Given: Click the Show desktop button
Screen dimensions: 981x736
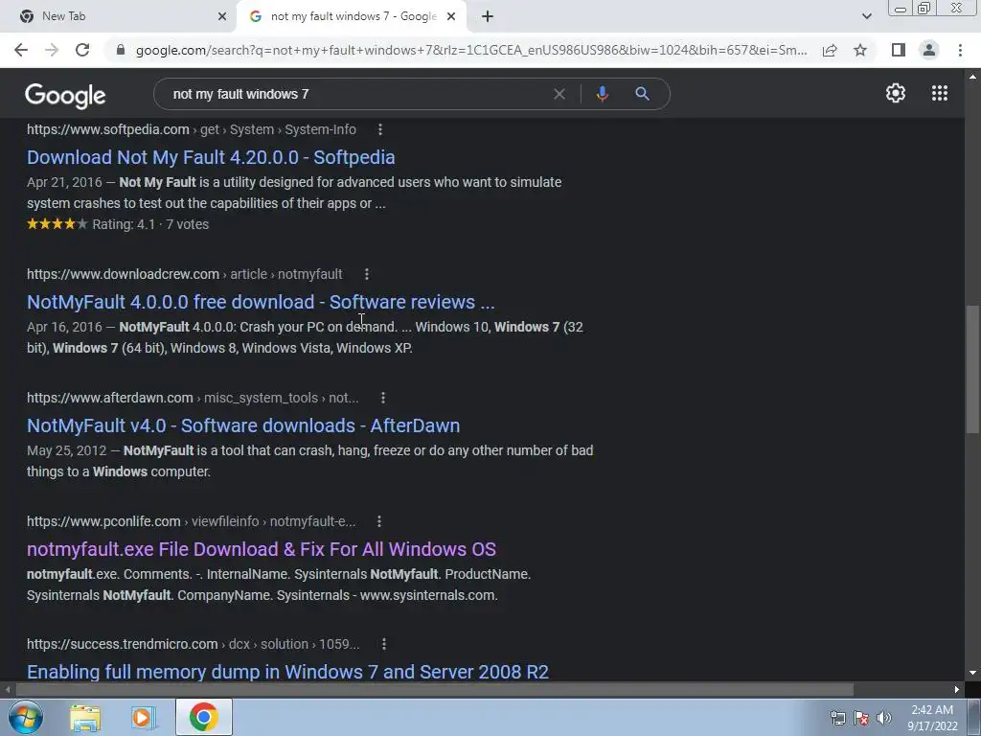Looking at the screenshot, I should pos(974,717).
